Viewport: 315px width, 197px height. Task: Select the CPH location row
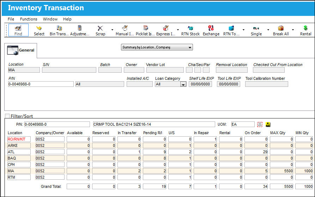click(x=160, y=165)
